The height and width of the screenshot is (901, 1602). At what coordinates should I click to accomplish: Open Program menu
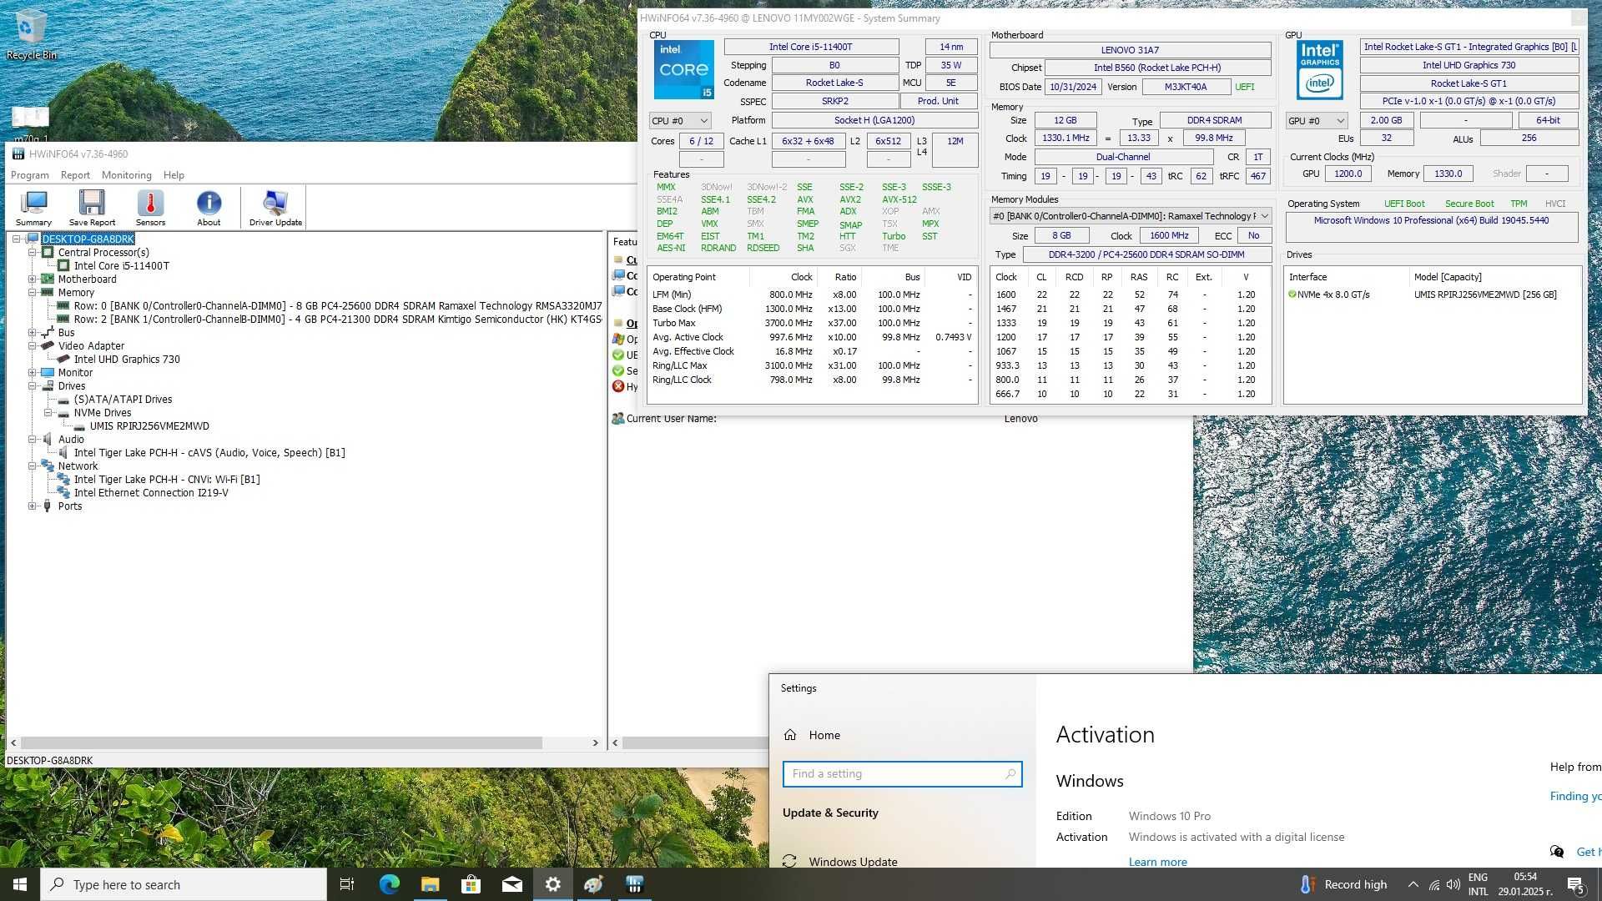point(30,175)
